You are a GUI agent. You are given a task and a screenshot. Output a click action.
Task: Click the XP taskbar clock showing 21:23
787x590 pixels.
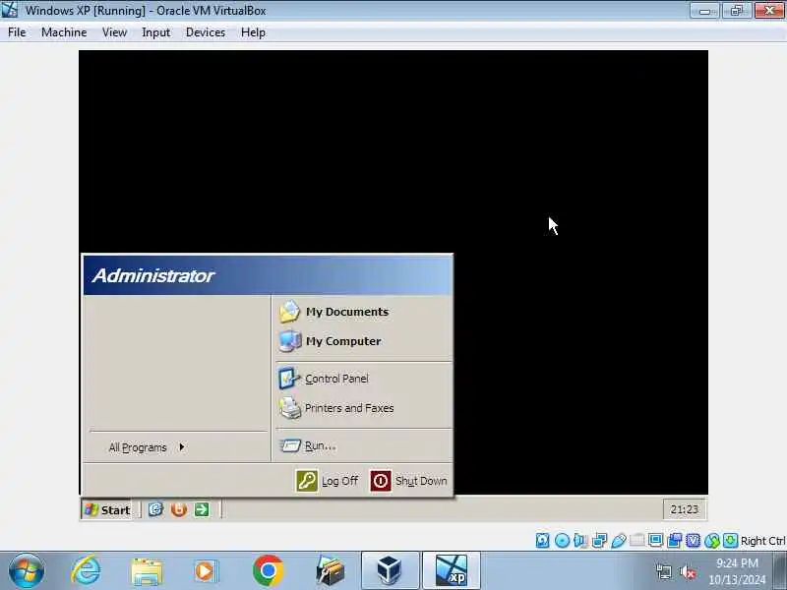684,509
